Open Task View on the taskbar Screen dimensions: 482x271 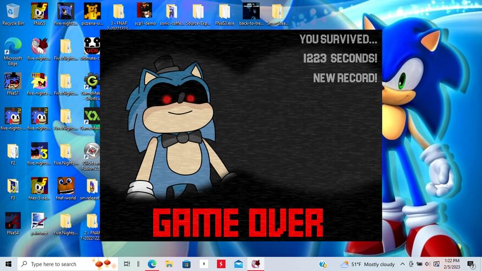click(126, 264)
